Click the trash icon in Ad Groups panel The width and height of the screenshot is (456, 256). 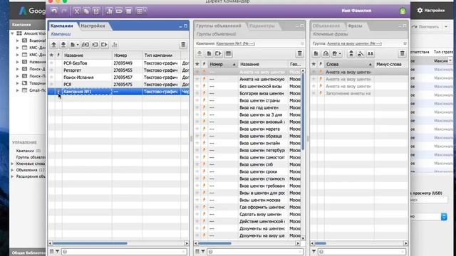(299, 54)
